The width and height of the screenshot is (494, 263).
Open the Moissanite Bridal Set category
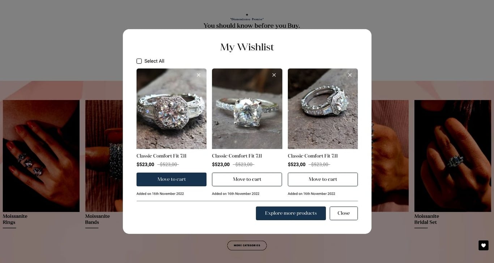[x=427, y=219]
